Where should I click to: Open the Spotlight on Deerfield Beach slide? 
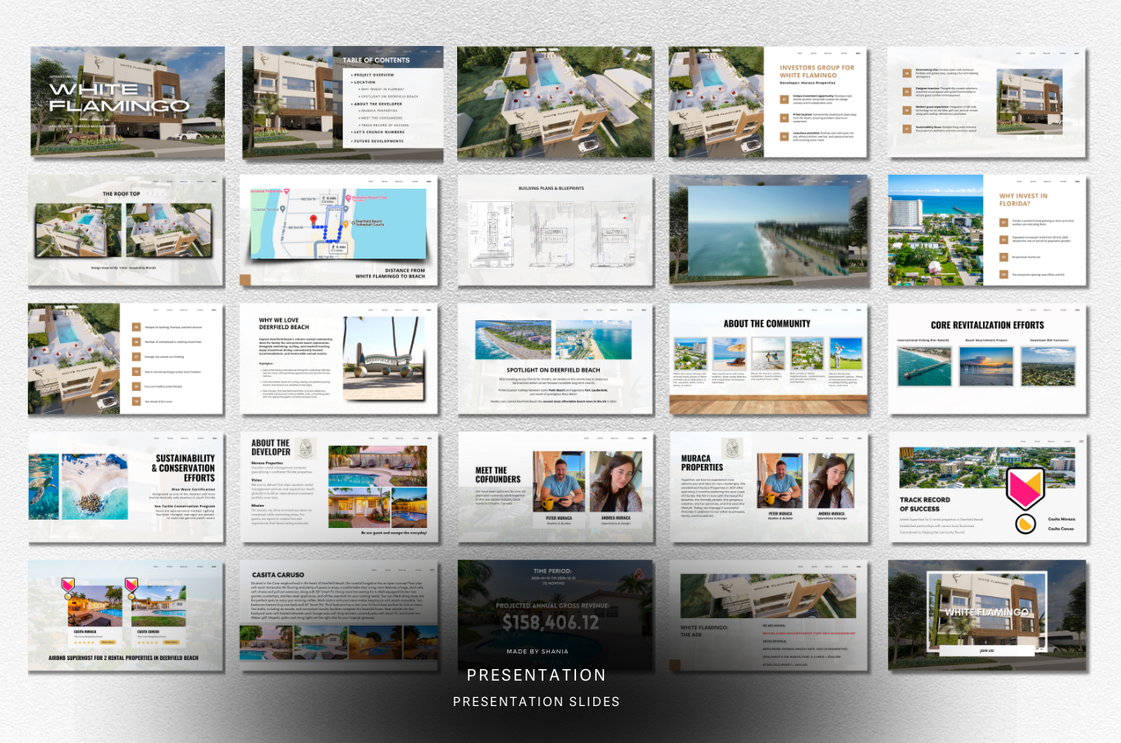click(556, 359)
